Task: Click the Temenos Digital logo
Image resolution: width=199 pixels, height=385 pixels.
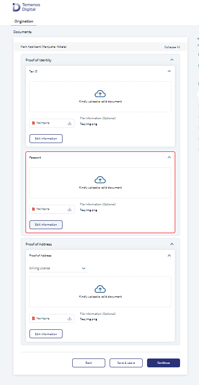Action: point(26,7)
